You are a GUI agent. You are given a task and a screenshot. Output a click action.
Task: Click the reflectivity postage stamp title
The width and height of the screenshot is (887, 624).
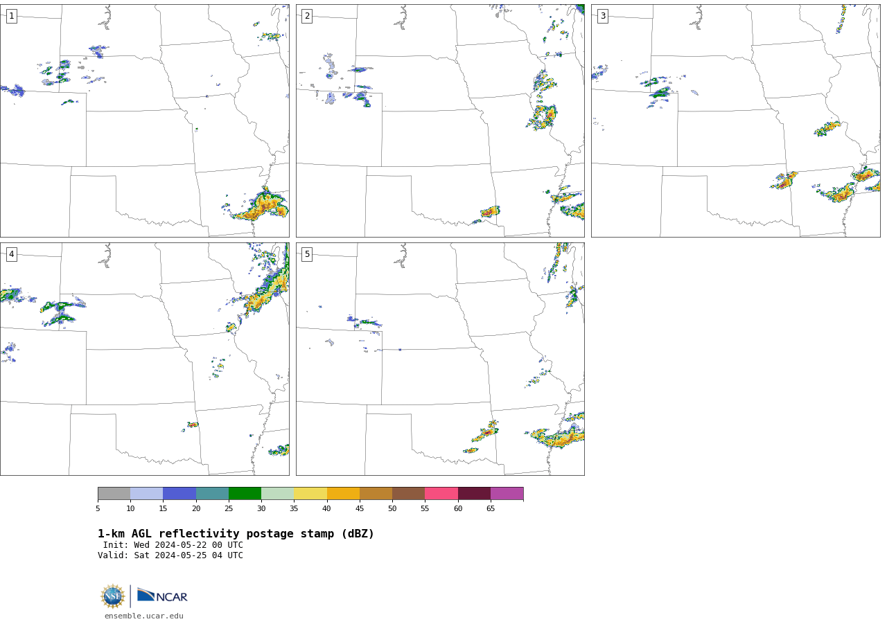point(236,534)
